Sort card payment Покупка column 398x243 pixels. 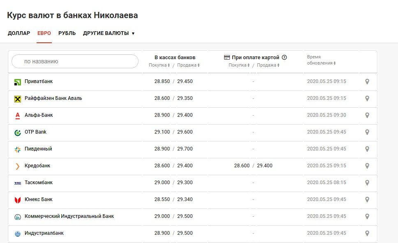tap(239, 65)
